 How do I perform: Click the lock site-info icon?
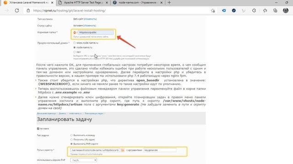click(x=28, y=10)
